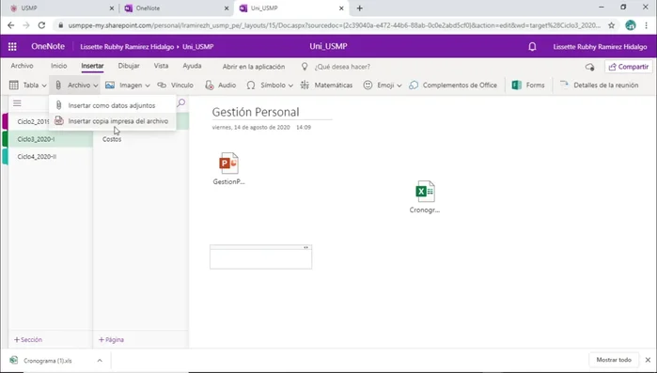Click the Gestión Personal page title
This screenshot has height=373, width=657.
pyautogui.click(x=256, y=112)
